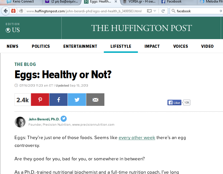Open John Berardi's Twitter profile badge
Screen dimensions: 223x174
[x=64, y=119]
